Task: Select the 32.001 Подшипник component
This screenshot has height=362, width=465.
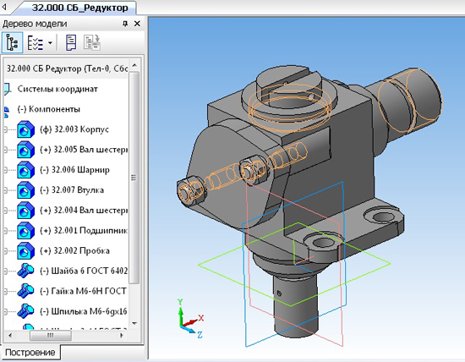Action: point(84,231)
